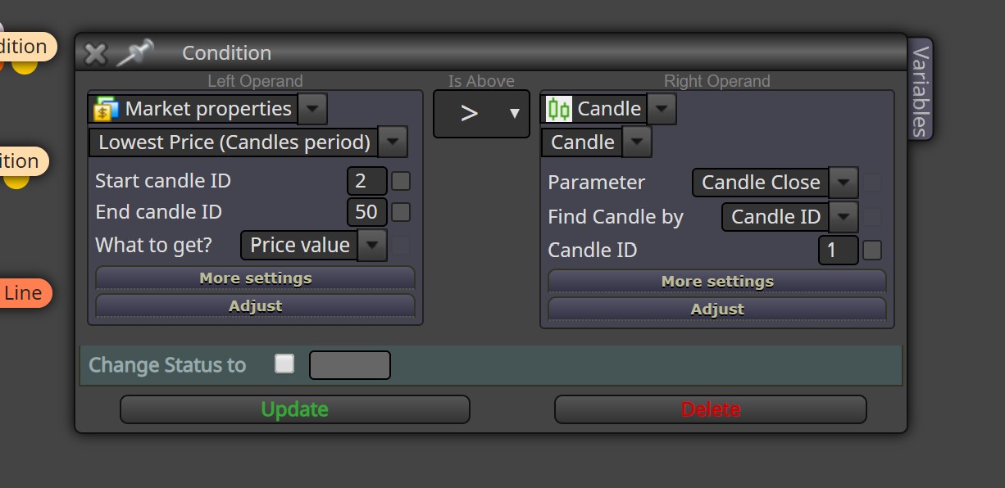Open the right operand Candle category dropdown
Screen dimensions: 1005x488
[662, 109]
